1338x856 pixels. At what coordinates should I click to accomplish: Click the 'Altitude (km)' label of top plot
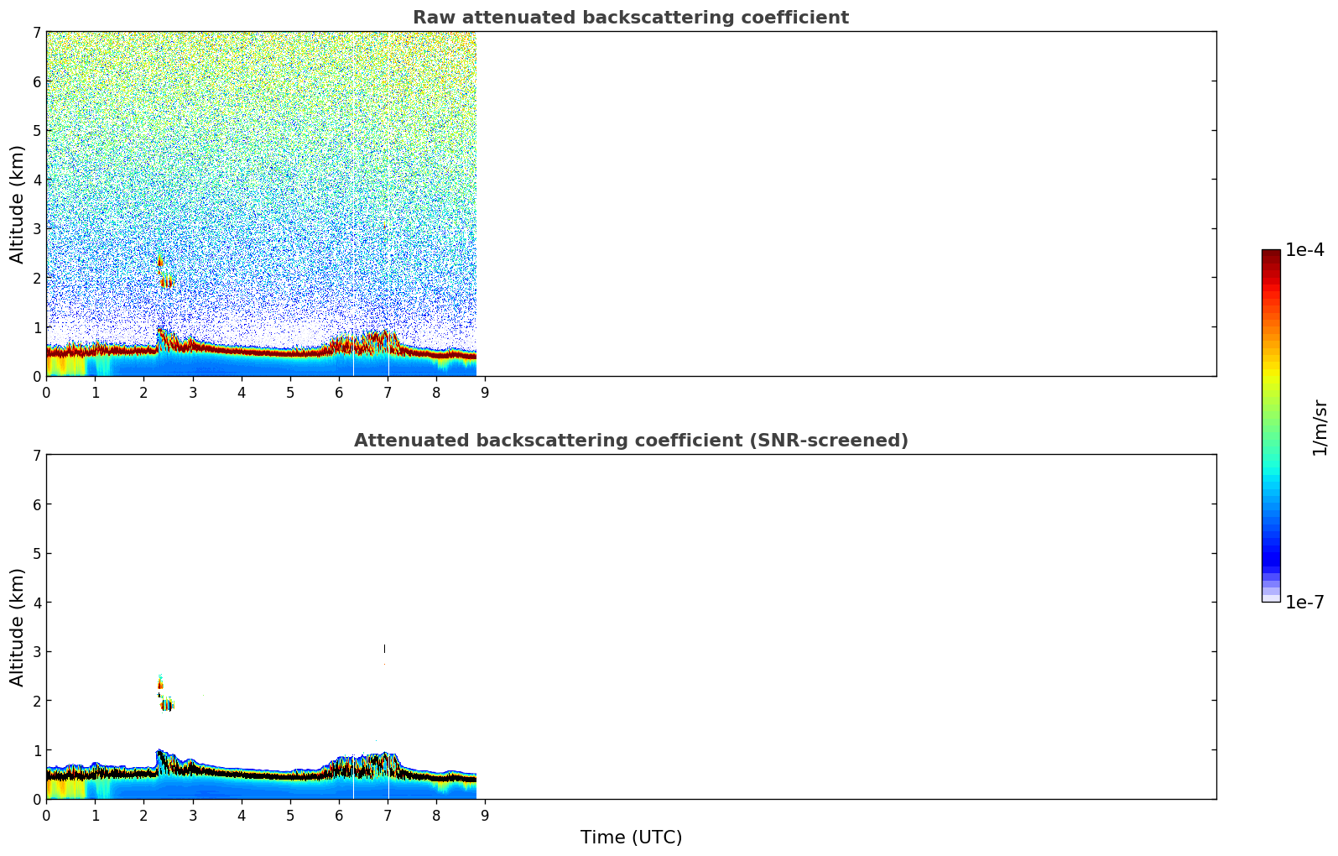pos(18,204)
